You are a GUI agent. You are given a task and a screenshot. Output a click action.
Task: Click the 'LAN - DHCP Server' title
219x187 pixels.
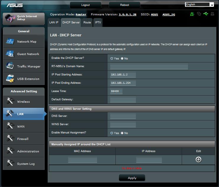coord(66,35)
